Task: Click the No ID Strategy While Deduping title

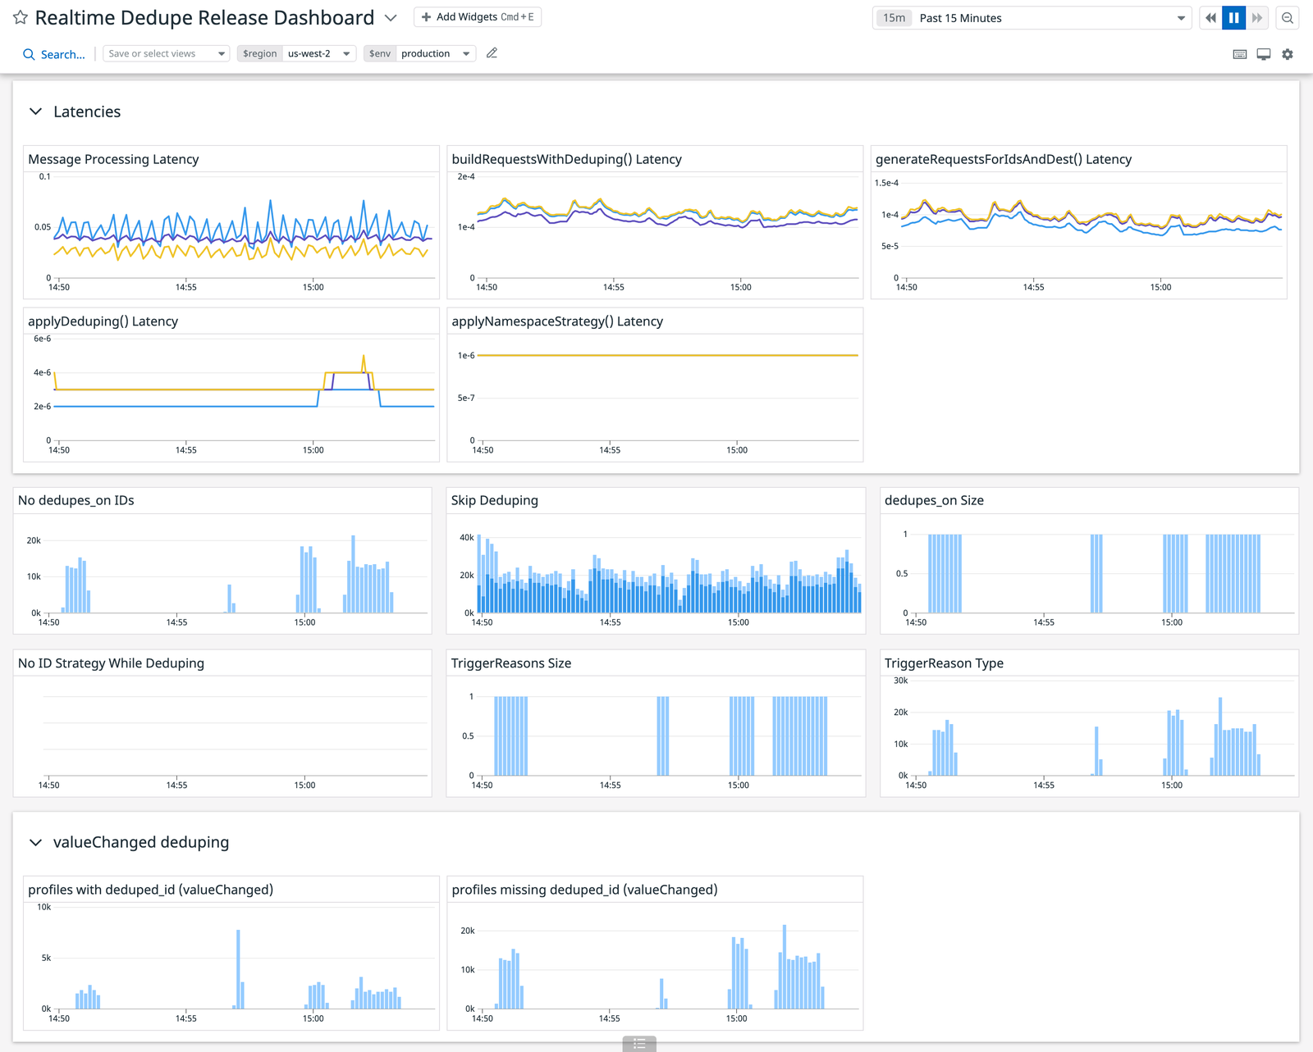Action: click(111, 663)
